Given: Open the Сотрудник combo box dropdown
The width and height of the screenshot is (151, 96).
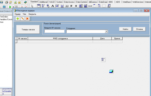Looking at the screenshot, I should [106, 31].
